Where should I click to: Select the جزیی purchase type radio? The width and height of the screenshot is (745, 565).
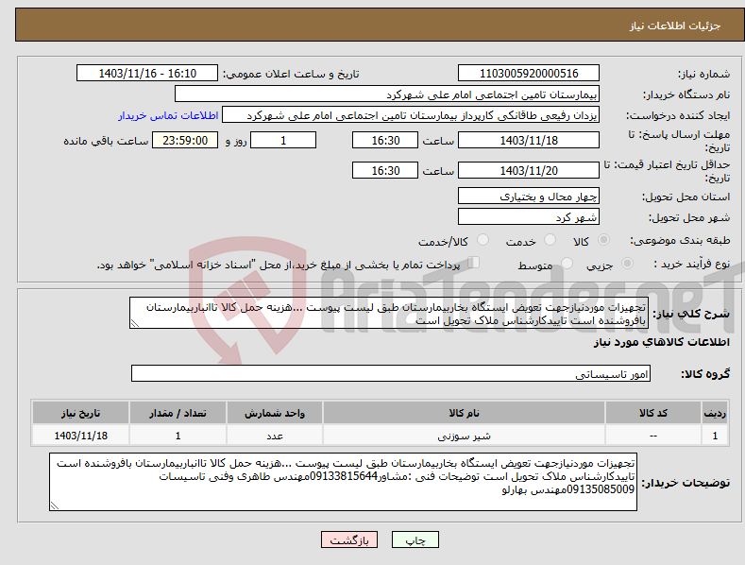pos(627,264)
